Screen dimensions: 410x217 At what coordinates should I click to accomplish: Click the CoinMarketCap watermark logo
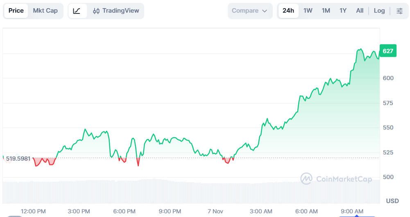click(x=336, y=179)
